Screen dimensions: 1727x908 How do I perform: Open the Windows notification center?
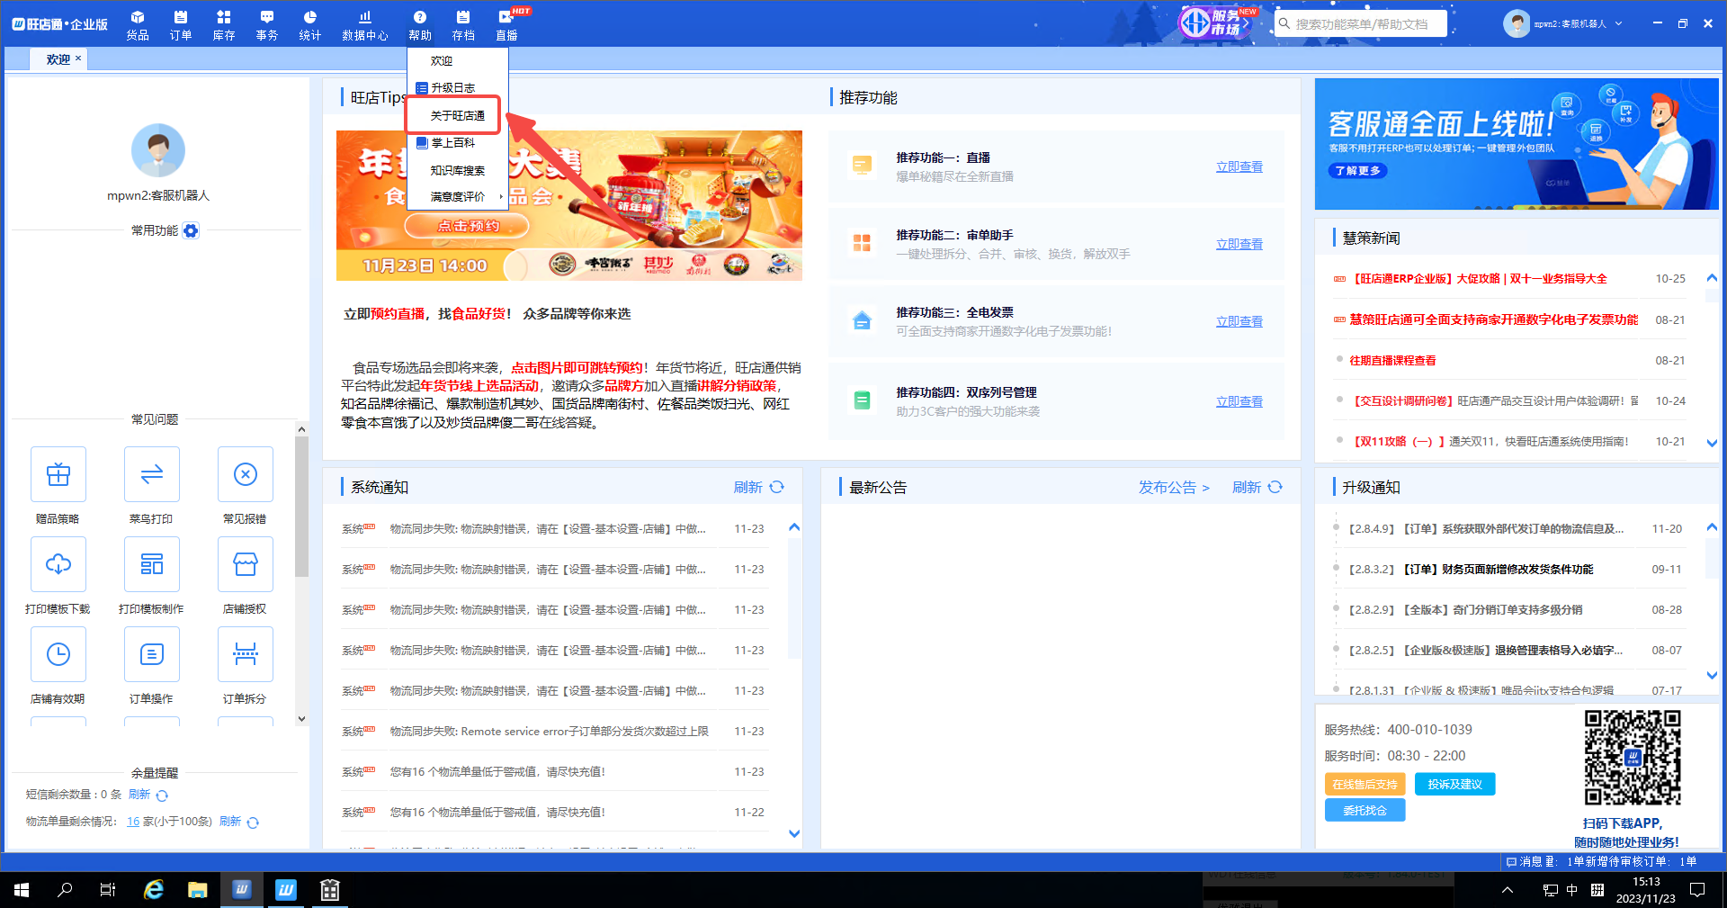(1697, 890)
